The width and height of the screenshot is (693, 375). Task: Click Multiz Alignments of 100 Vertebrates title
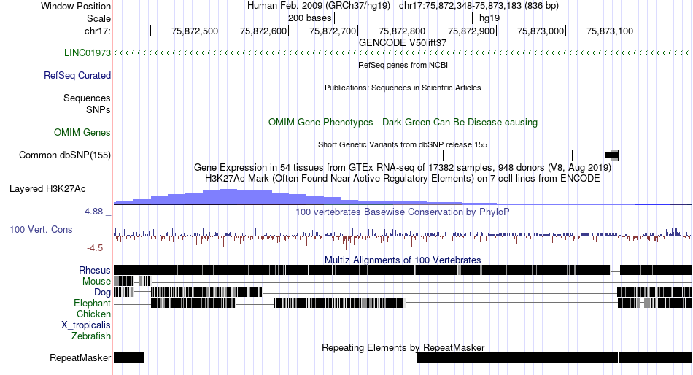click(x=402, y=260)
